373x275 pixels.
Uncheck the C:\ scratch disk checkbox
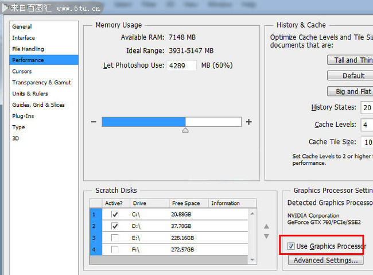click(115, 214)
